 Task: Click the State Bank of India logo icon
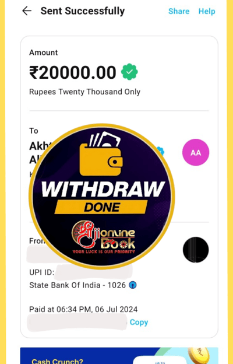coord(133,285)
